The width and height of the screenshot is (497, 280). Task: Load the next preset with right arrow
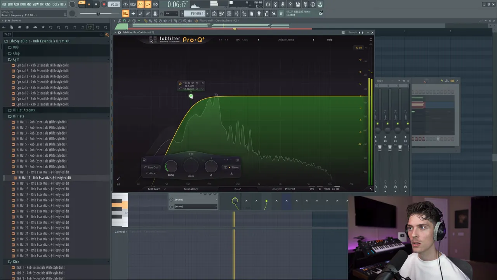(x=313, y=40)
